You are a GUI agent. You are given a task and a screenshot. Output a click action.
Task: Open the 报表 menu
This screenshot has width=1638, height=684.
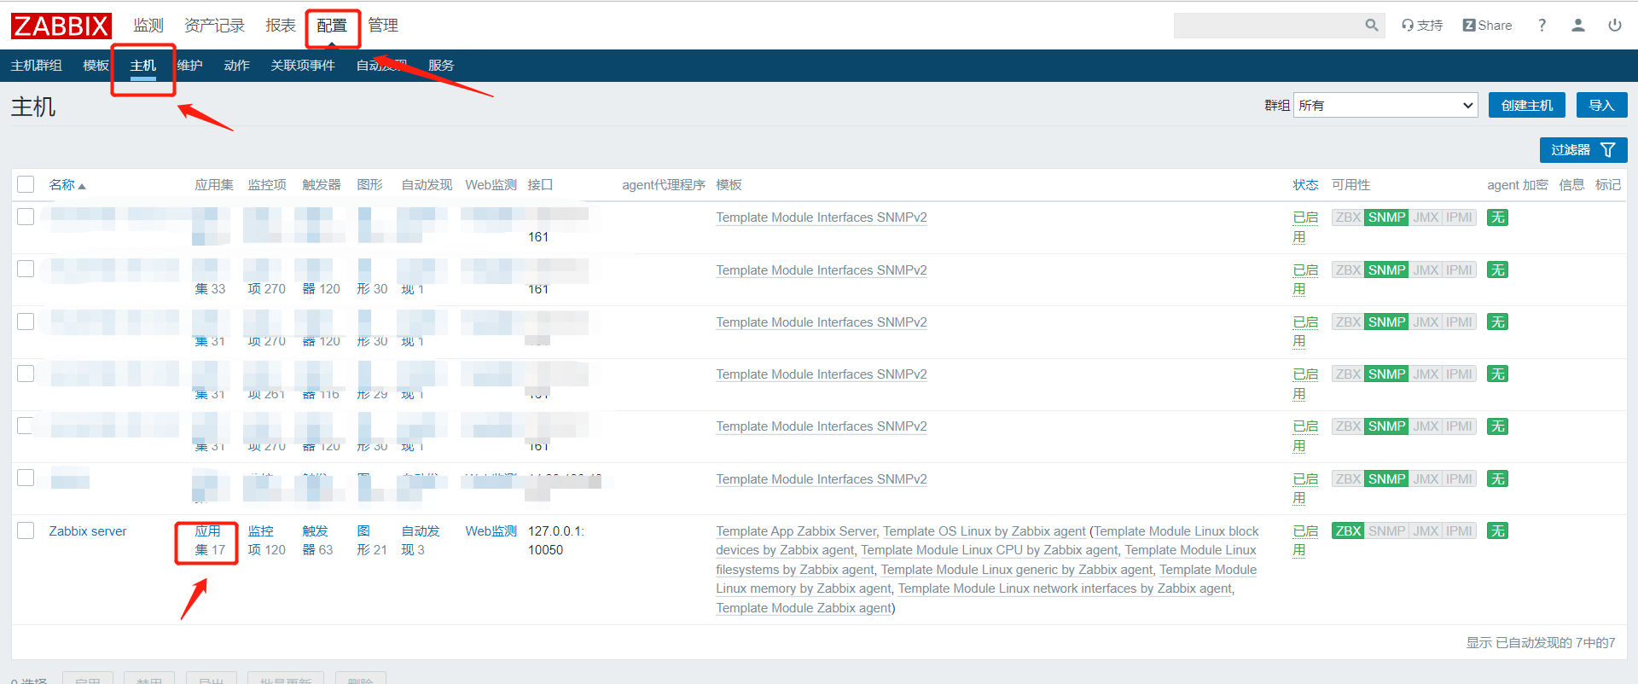(281, 26)
